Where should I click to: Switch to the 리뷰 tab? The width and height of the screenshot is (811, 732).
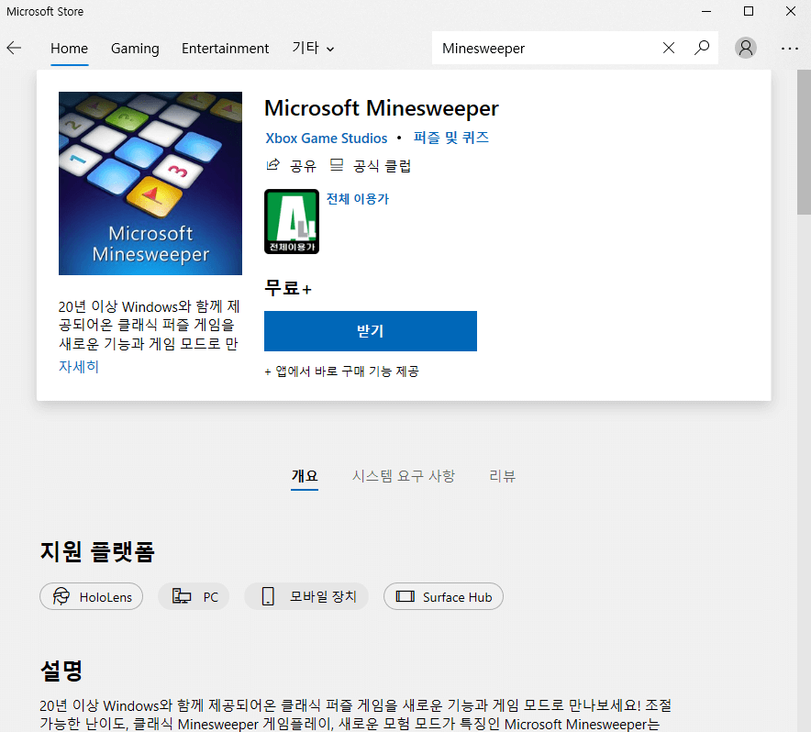click(502, 476)
